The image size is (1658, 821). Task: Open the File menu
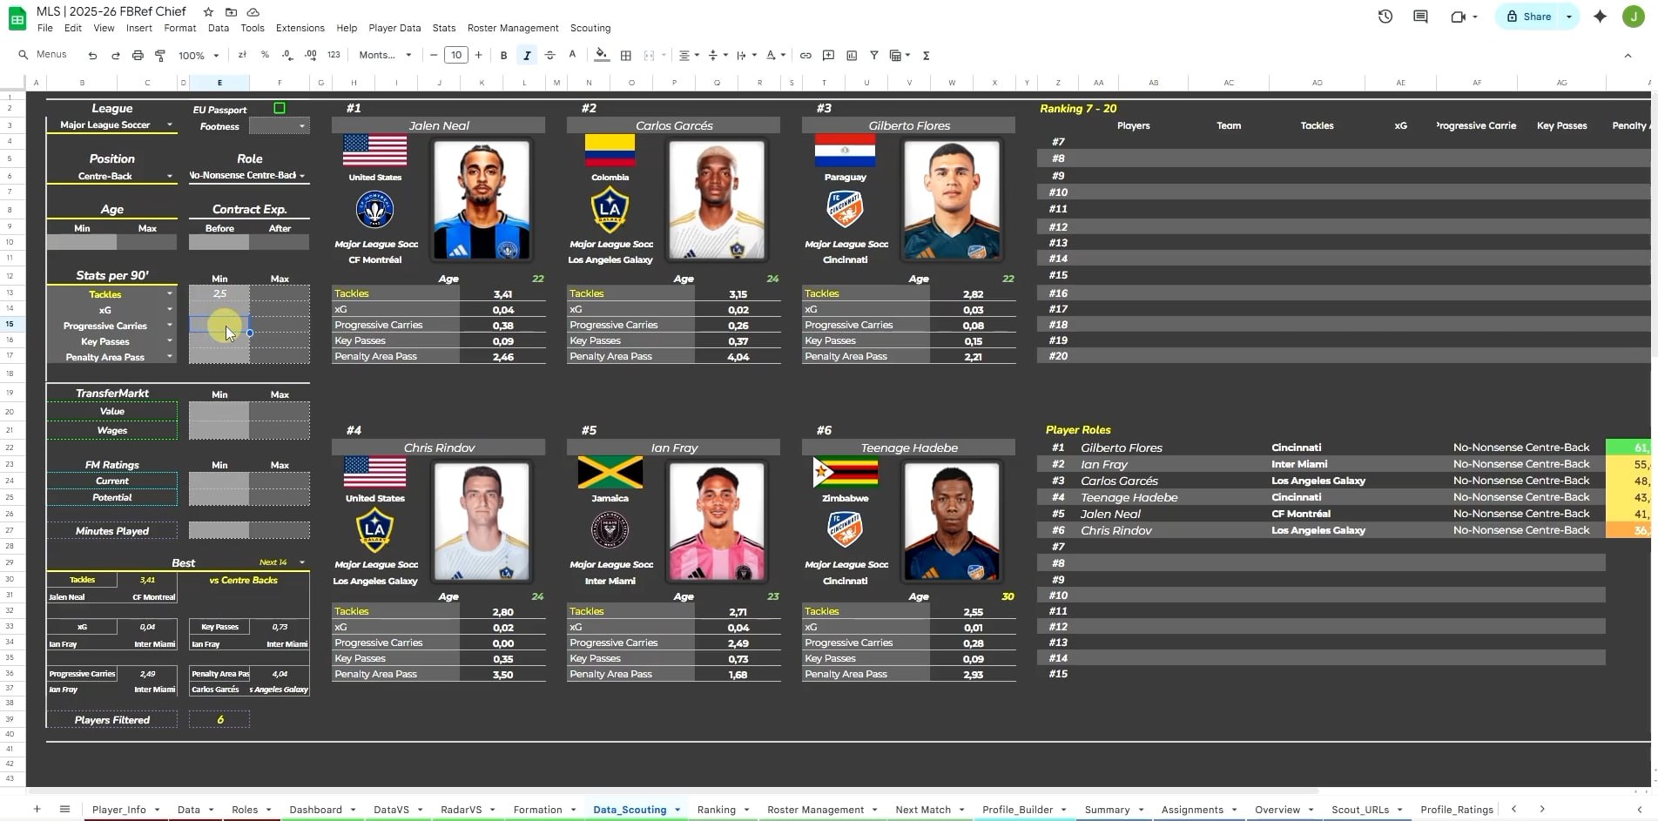click(x=45, y=28)
